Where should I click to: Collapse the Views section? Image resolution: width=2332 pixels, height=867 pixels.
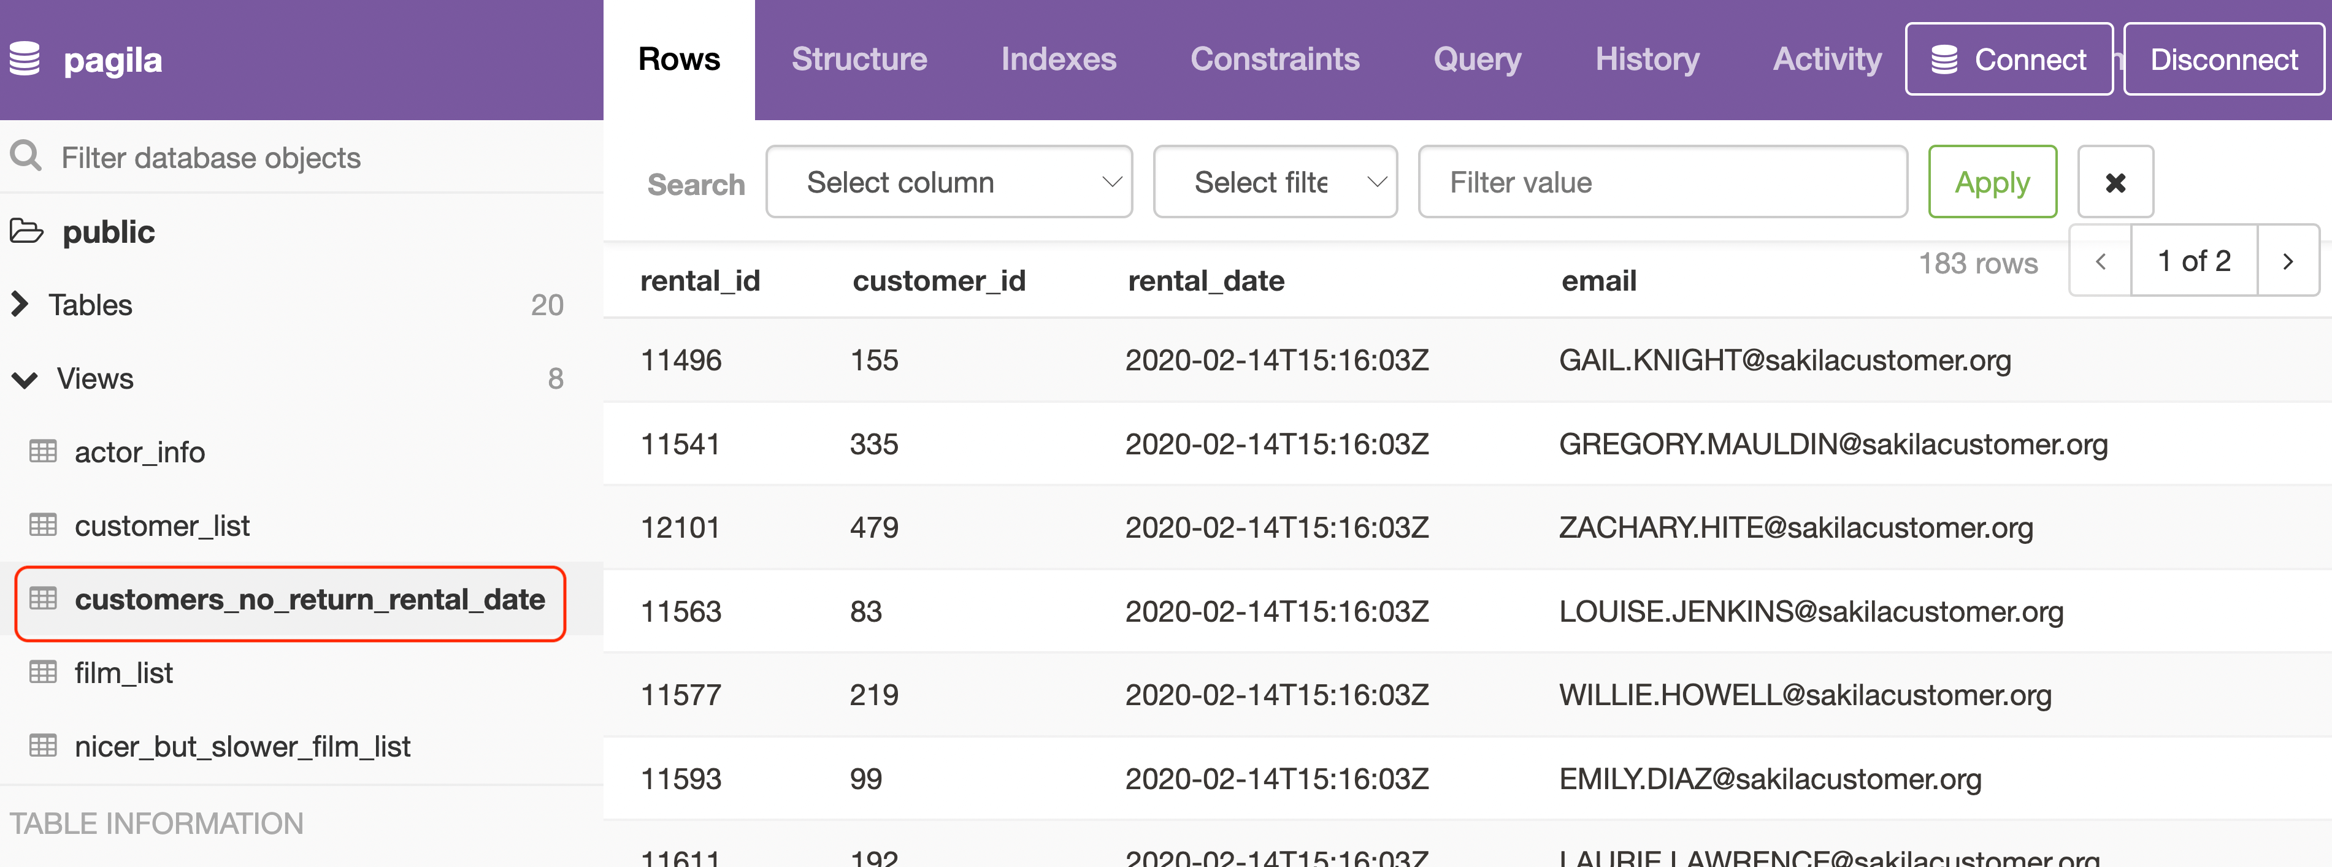pos(25,378)
